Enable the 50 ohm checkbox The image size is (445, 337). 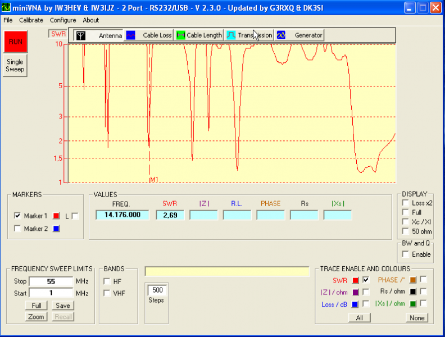406,231
